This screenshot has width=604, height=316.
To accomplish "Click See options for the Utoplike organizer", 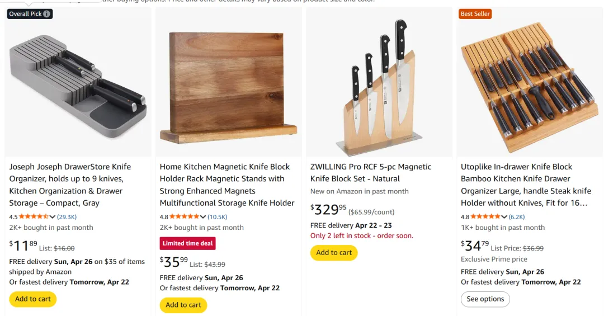I will pyautogui.click(x=485, y=299).
